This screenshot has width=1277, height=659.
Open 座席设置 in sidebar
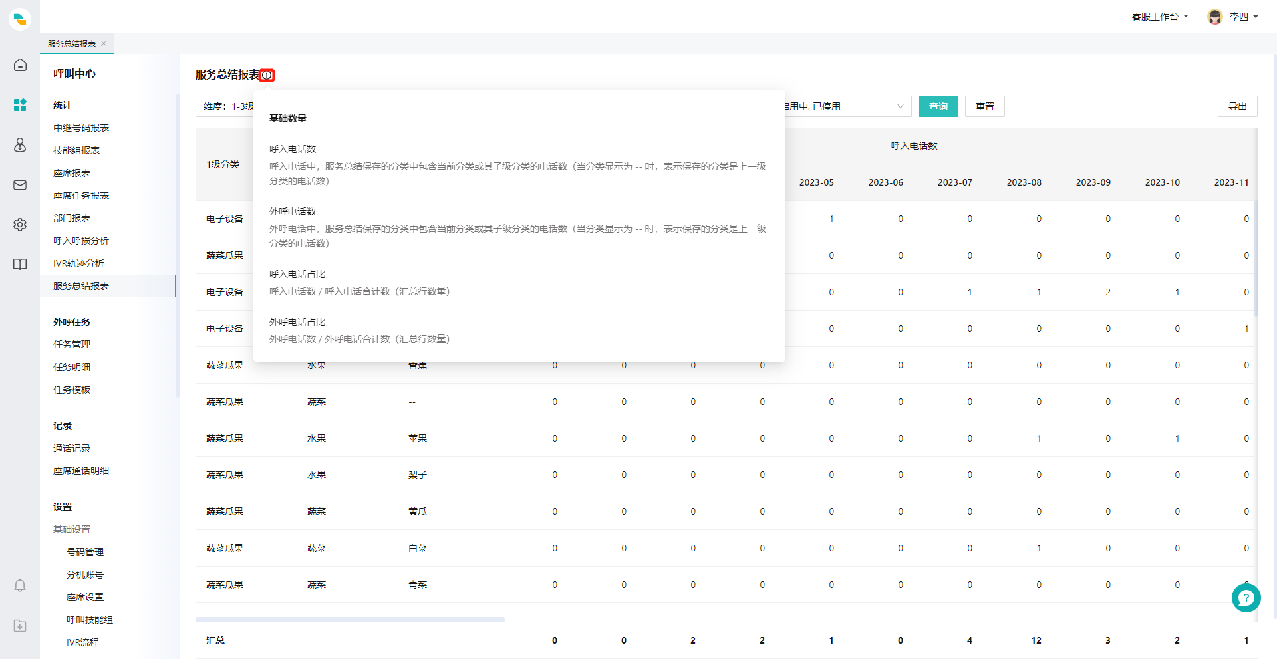85,597
